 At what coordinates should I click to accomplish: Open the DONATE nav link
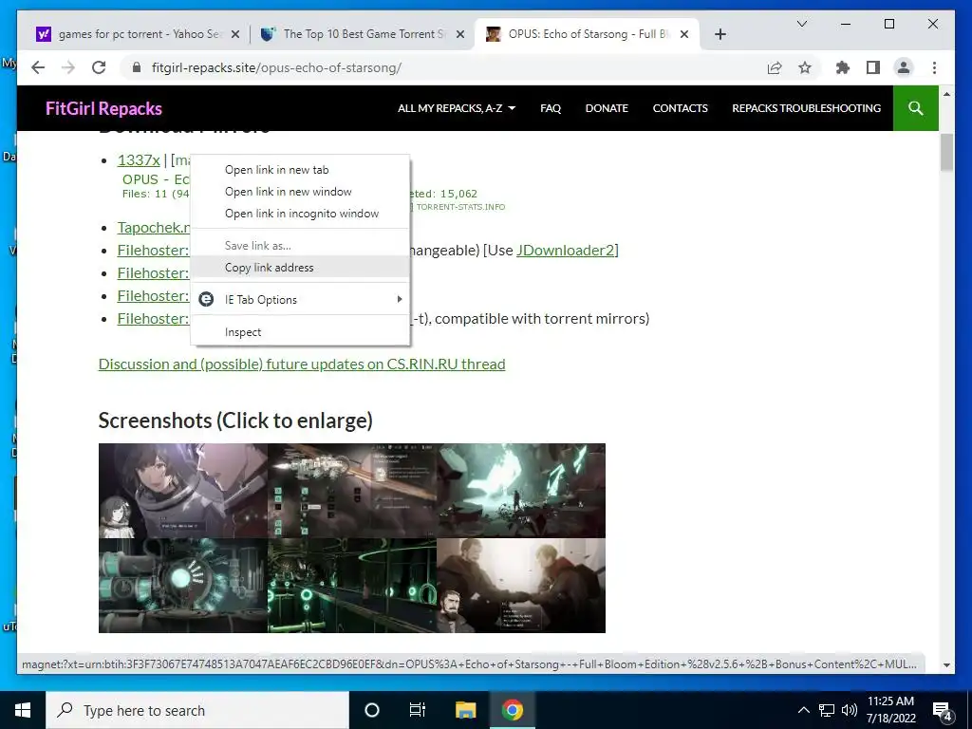(607, 108)
